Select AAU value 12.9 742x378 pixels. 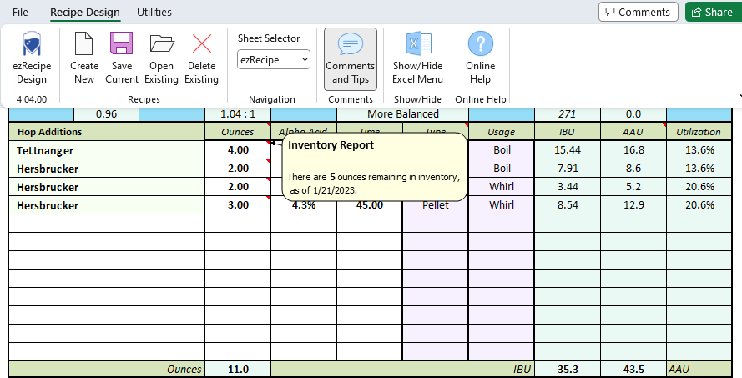click(633, 205)
